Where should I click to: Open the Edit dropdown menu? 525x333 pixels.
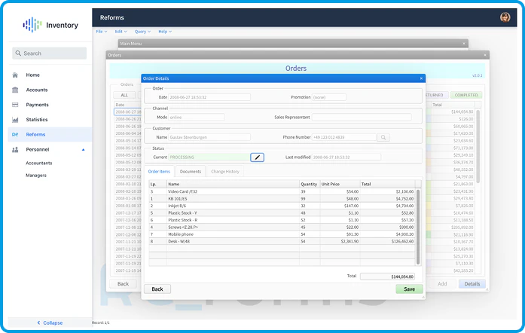(121, 32)
